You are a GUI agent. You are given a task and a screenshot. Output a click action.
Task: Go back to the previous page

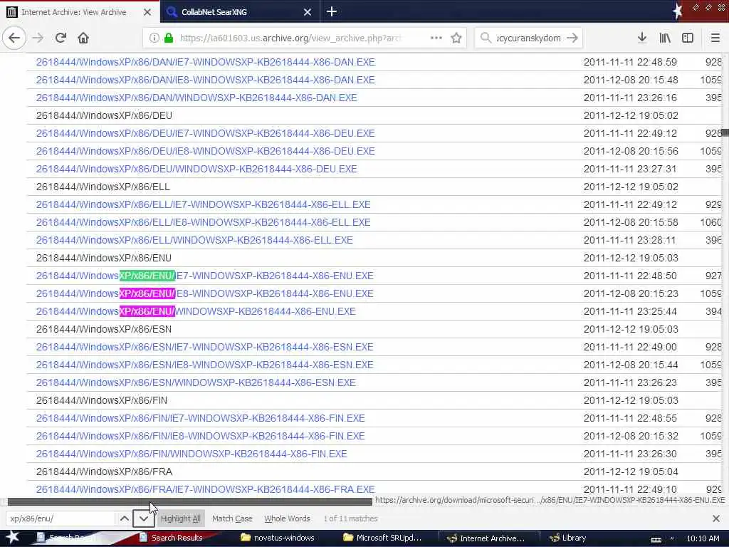14,38
